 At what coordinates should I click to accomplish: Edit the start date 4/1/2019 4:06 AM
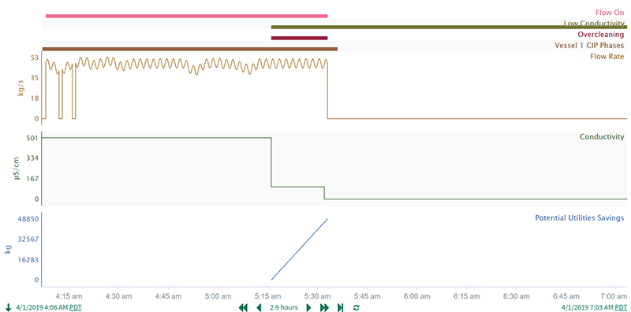pos(42,307)
